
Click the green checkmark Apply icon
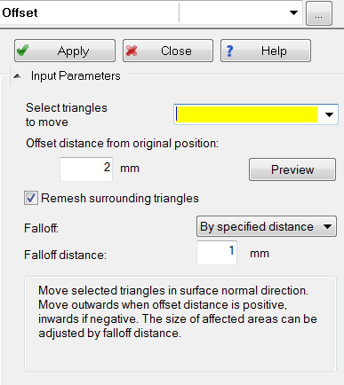pyautogui.click(x=23, y=51)
